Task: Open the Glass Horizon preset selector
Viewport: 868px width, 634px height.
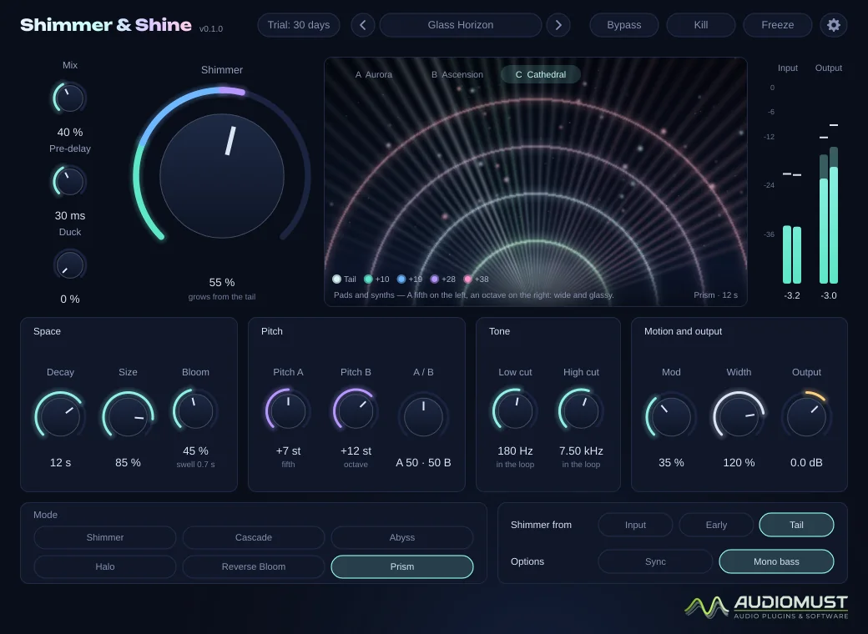Action: (461, 25)
